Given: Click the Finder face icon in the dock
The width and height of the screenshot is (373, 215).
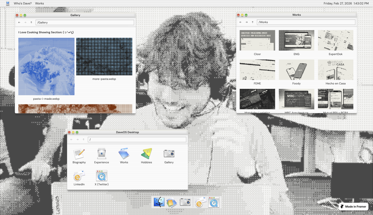Looking at the screenshot, I should pos(159,202).
